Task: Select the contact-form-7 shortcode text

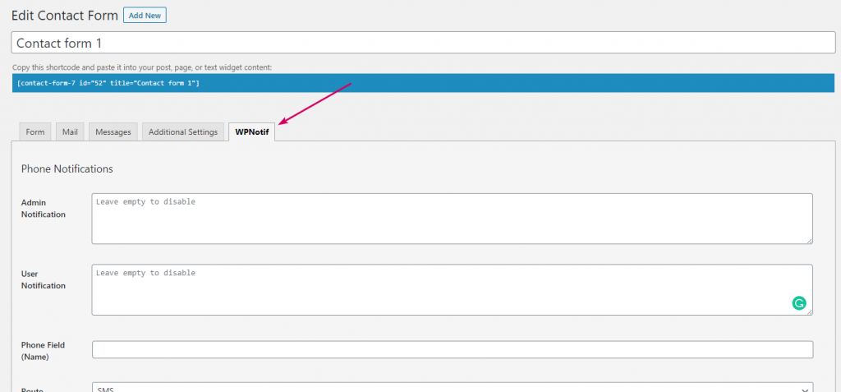Action: coord(108,84)
